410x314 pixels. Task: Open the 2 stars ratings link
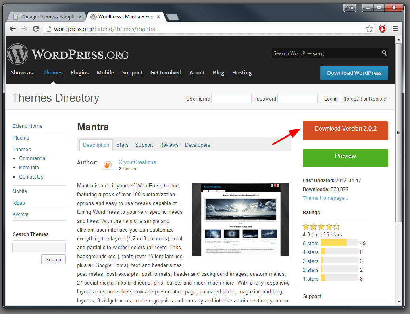(311, 270)
